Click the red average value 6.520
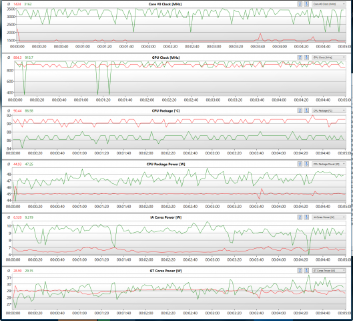Viewport: 353px width, 321px height. [x=17, y=217]
